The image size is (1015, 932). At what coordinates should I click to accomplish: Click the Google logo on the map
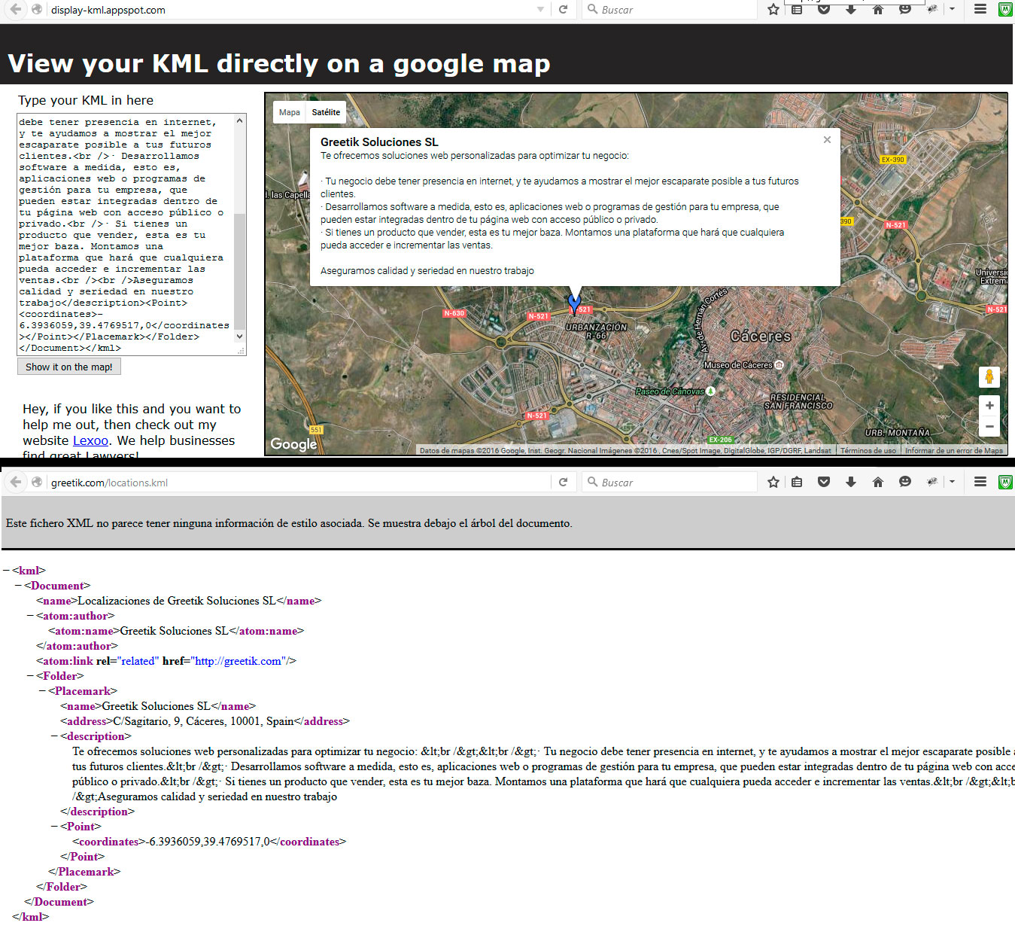coord(293,444)
